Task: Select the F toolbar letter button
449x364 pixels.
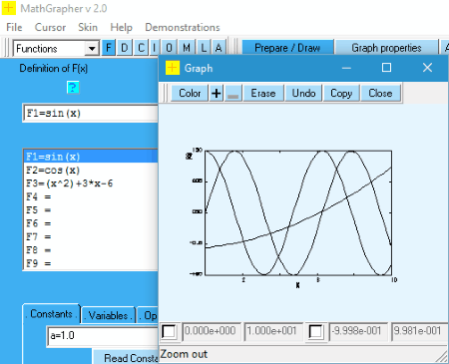Action: [x=109, y=48]
